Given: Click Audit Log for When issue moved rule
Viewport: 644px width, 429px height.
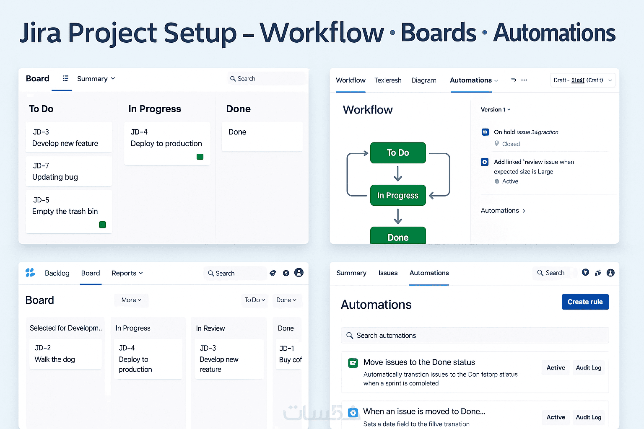Looking at the screenshot, I should pyautogui.click(x=588, y=417).
